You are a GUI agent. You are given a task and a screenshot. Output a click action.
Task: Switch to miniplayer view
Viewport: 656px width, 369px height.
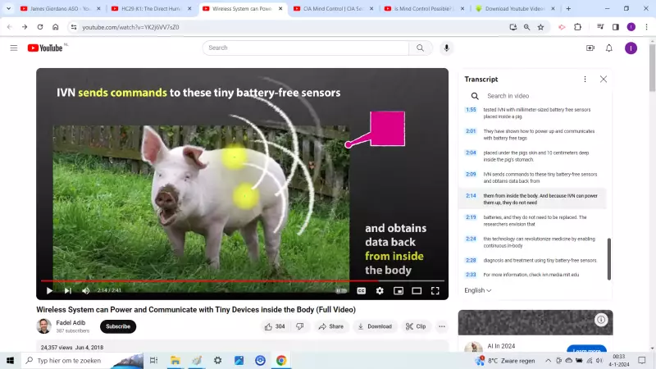(x=399, y=290)
